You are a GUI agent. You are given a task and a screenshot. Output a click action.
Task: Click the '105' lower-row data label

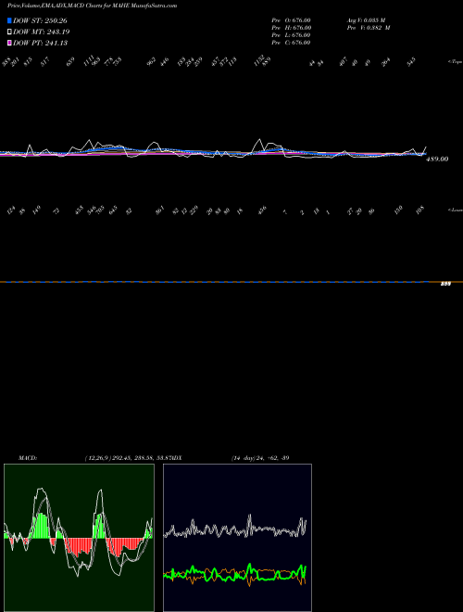(419, 210)
